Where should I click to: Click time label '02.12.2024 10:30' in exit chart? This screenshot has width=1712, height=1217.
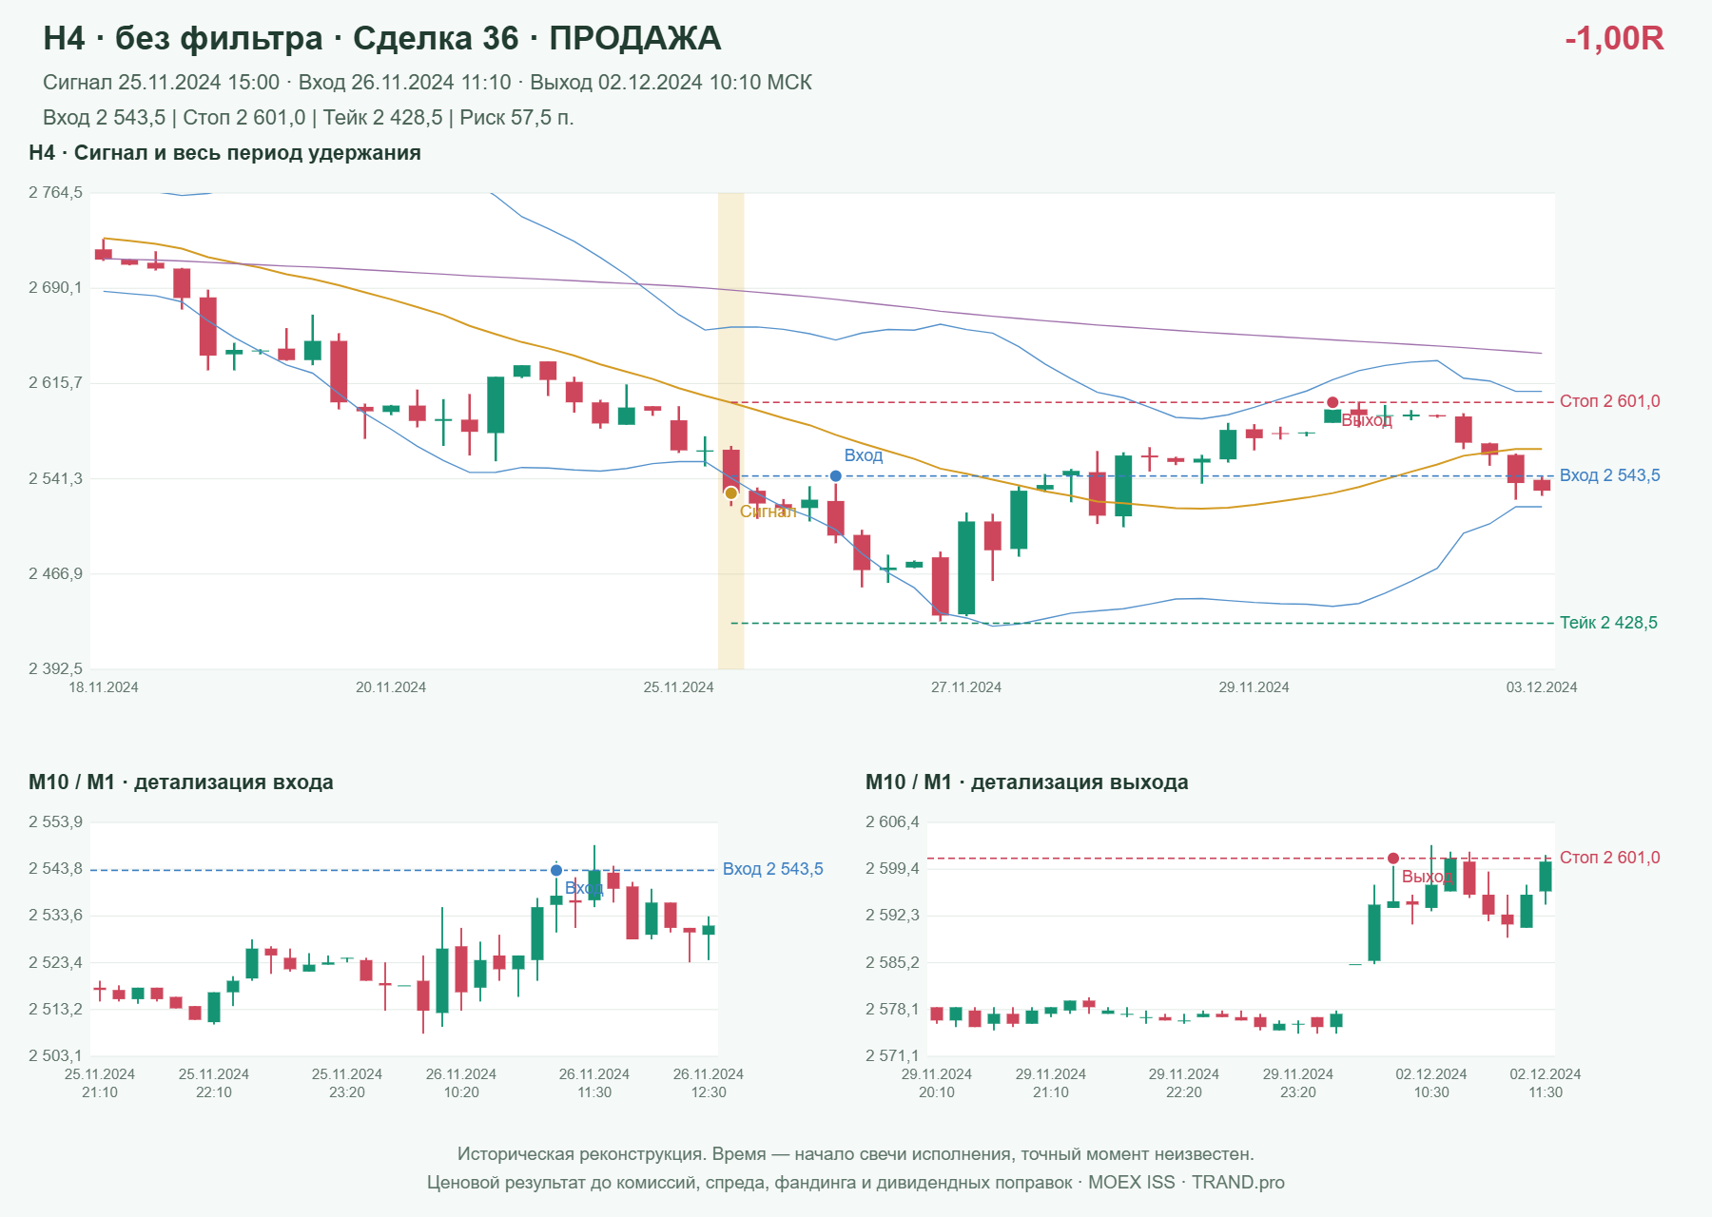(1431, 1083)
